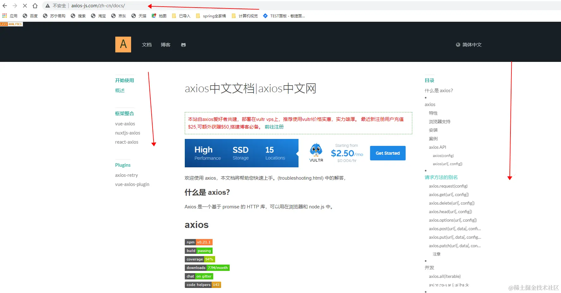Click the 开始使用 sidebar heading
Screen dimensions: 561x293
point(124,81)
